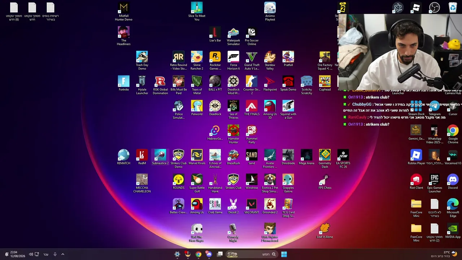Open the ROUNDS game icon
462x260 pixels.
(178, 179)
